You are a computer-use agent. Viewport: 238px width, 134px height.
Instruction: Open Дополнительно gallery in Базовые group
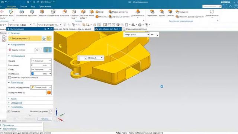138,14
